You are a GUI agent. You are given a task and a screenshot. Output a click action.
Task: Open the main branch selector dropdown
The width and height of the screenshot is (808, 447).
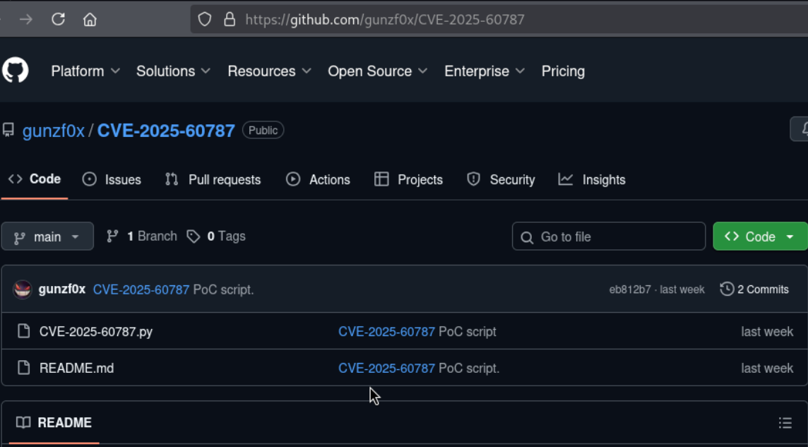coord(47,237)
